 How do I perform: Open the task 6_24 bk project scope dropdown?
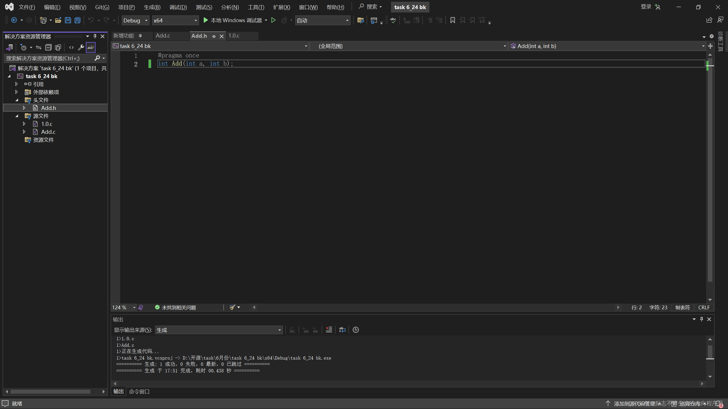[210, 46]
